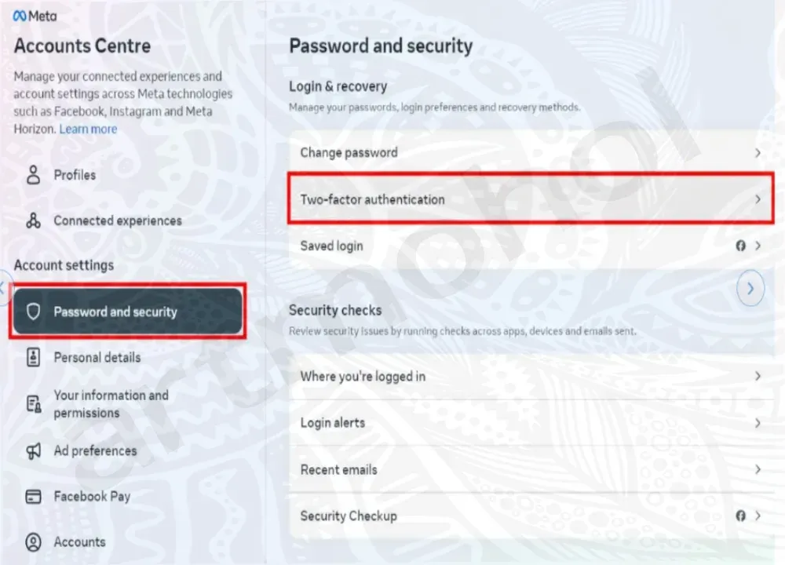Click the Profiles person icon
The image size is (785, 565).
[33, 175]
